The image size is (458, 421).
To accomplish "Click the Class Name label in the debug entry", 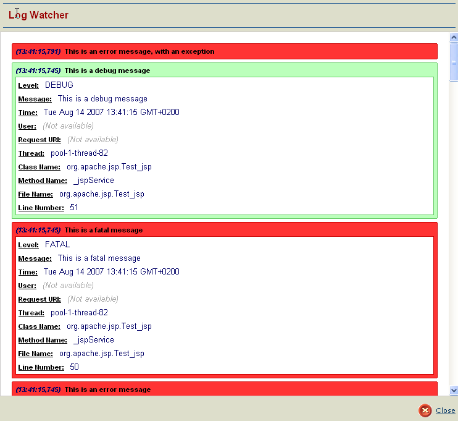I will click(x=39, y=167).
